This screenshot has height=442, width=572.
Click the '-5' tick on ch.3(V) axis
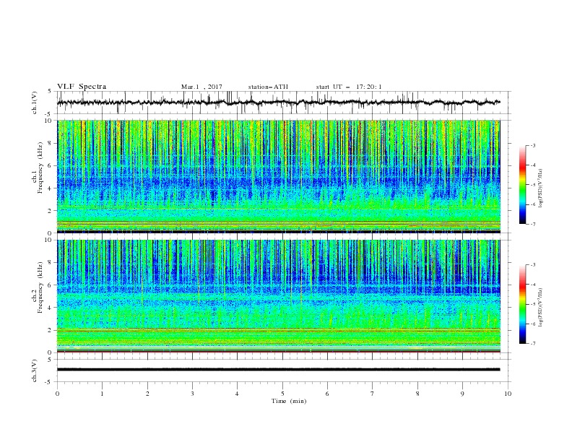coord(48,382)
